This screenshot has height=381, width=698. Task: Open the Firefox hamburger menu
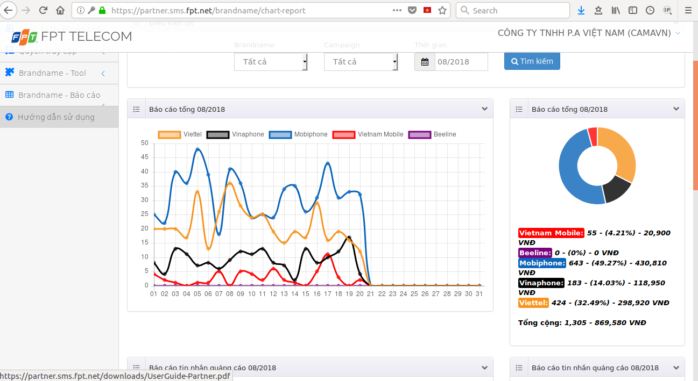[687, 10]
